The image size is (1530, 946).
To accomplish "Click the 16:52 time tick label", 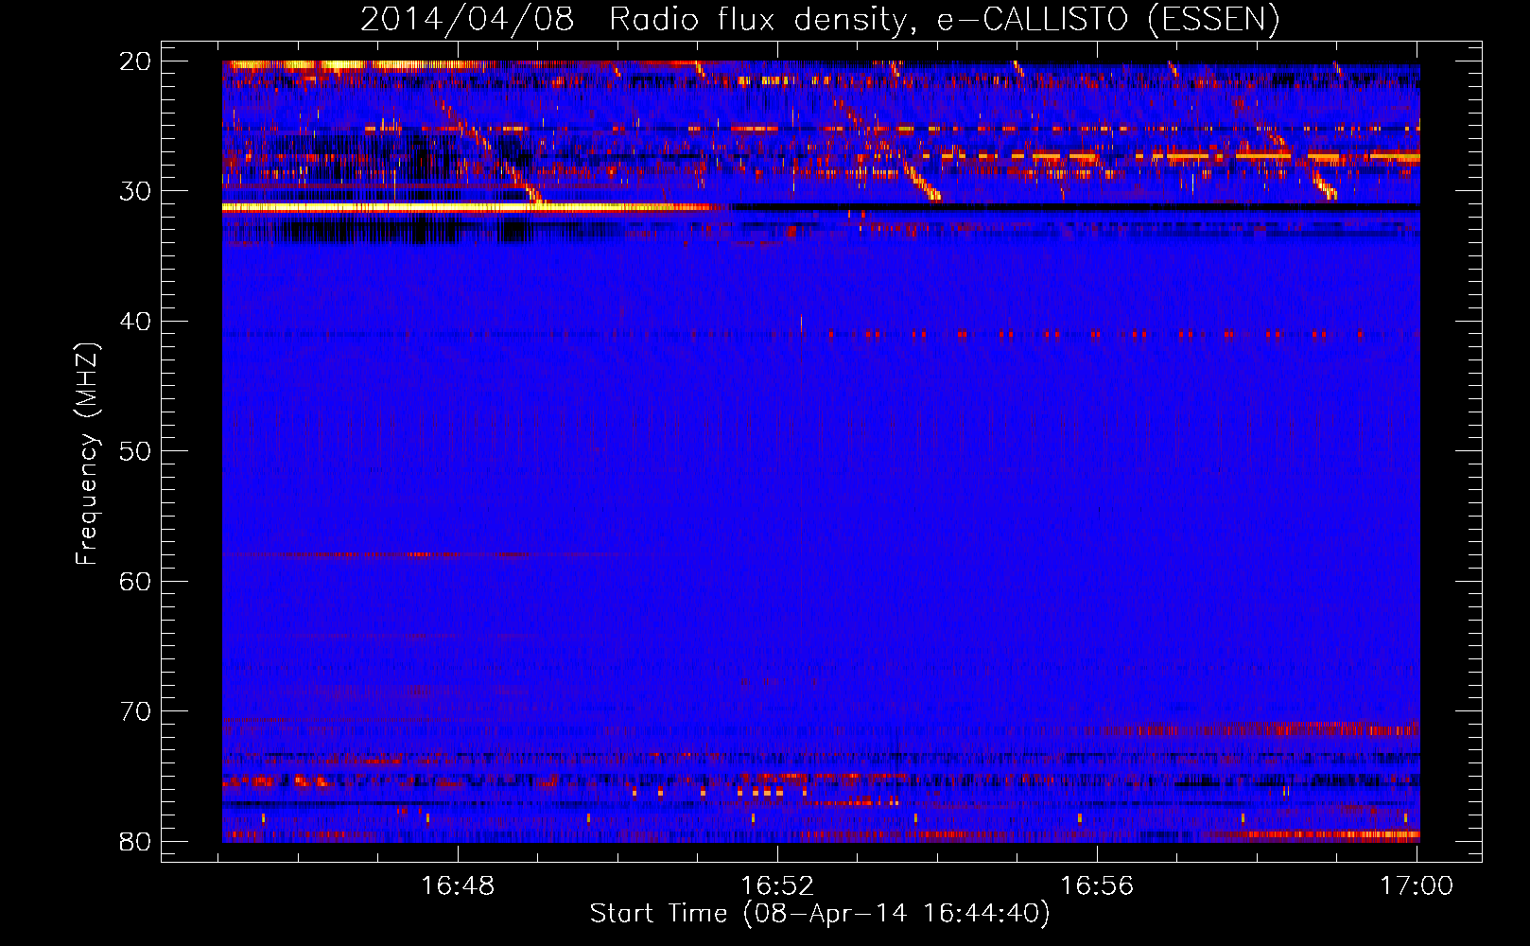I will click(777, 885).
